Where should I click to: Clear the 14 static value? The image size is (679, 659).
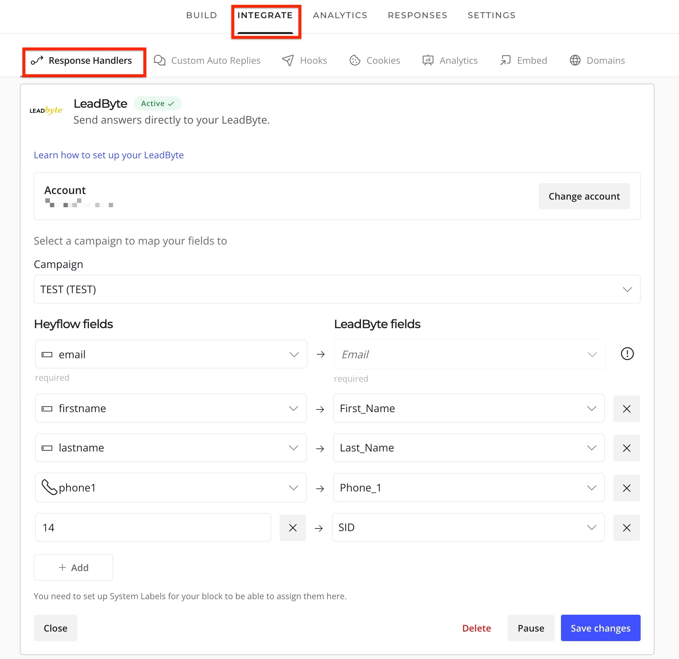coord(293,527)
